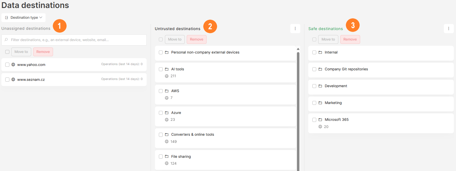Open Untrusted destinations three-dot menu
Image resolution: width=456 pixels, height=171 pixels.
(295, 28)
